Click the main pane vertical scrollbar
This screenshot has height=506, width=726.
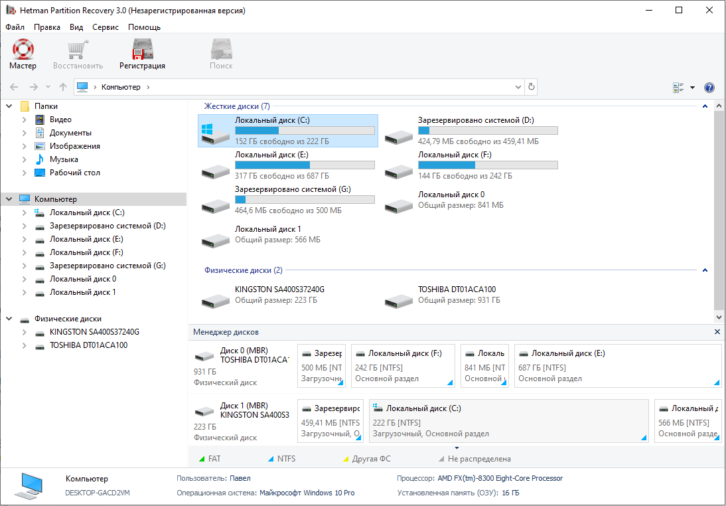[719, 211]
